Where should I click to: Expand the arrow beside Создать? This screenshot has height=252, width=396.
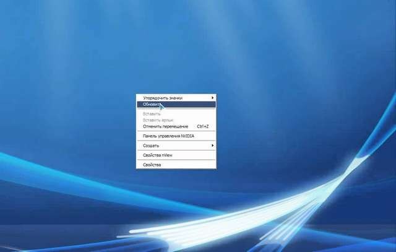tap(213, 146)
